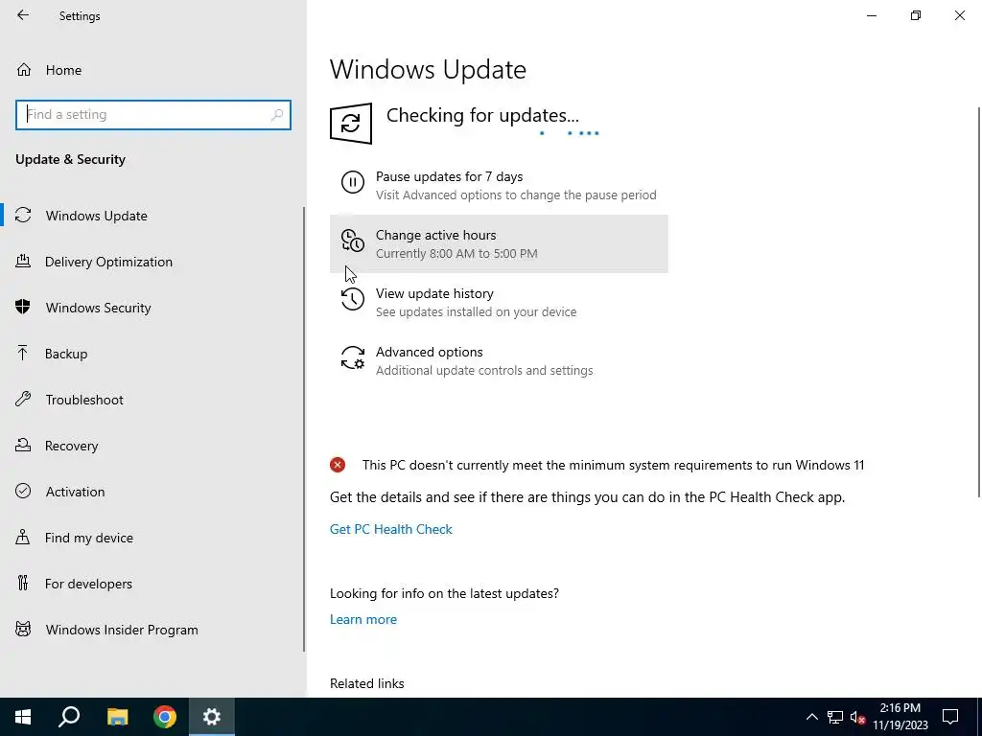Screen dimensions: 982x736
Task: Open Find my device settings
Action: point(152,538)
